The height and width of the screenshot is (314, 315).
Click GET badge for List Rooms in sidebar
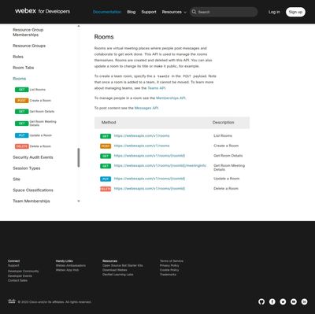click(x=22, y=90)
